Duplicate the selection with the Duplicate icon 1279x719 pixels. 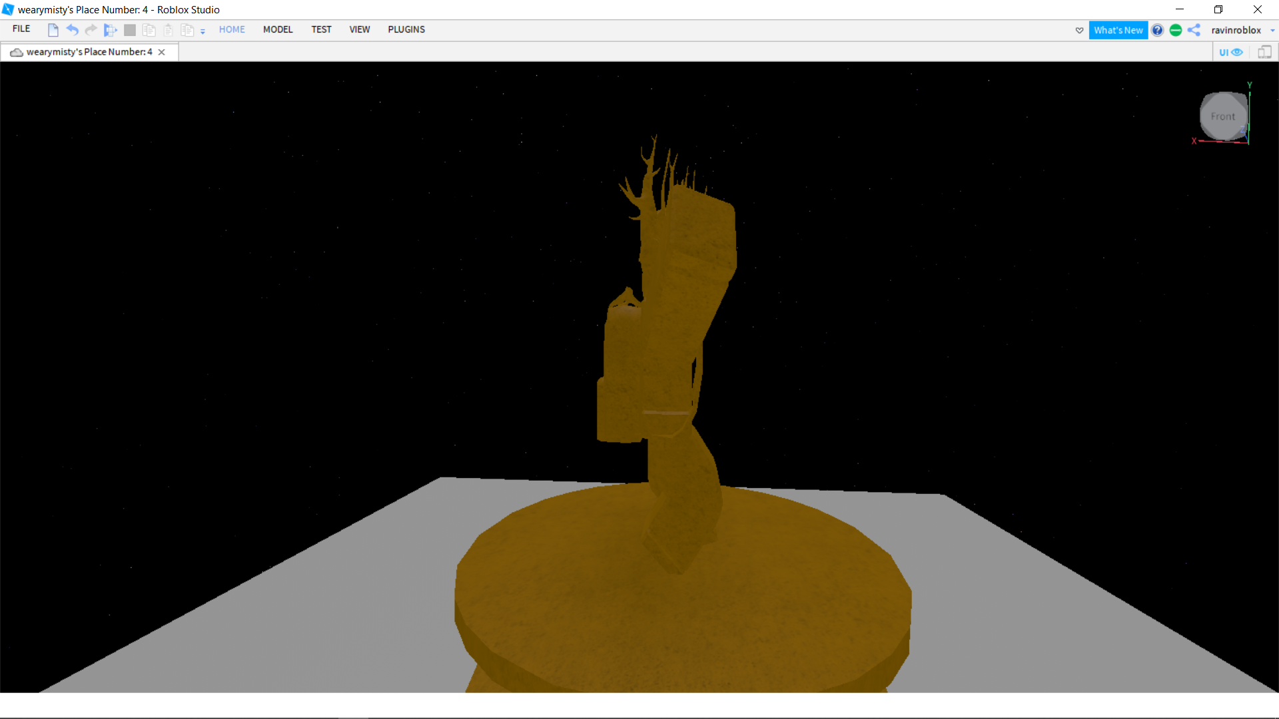(187, 30)
